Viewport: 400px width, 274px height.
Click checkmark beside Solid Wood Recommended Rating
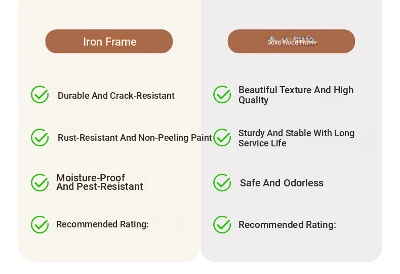click(x=222, y=225)
